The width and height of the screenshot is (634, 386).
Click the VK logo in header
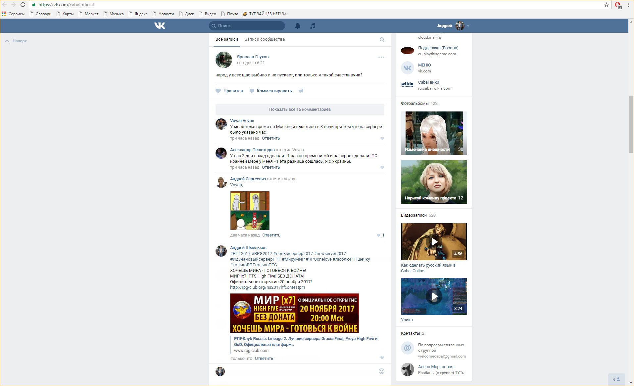pos(160,25)
